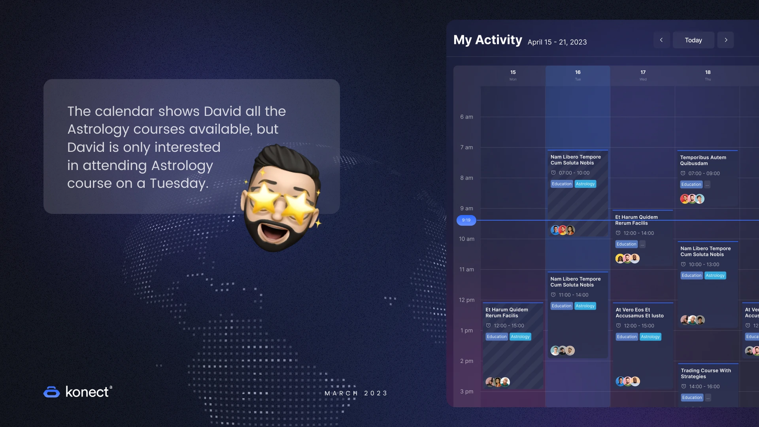The image size is (759, 427).
Task: Open Temporibus Autem Quibusdam event
Action: click(x=707, y=178)
